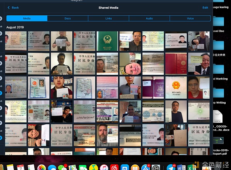Screen dimensions: 231x170
Task: Open the photo with the BINANCE sign
Action: pyautogui.click(x=130, y=87)
